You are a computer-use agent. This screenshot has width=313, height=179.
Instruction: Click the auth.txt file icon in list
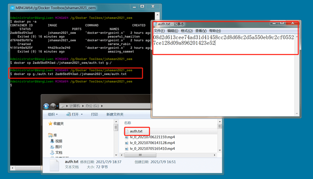tap(126, 131)
